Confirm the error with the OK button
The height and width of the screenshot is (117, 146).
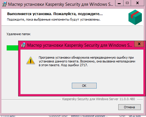[x=84, y=86]
